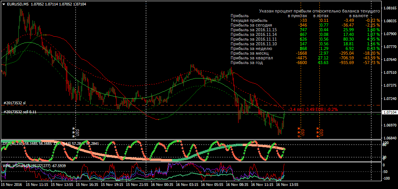Click the red '-3.4 пп | -3.49 EUR | -0.2%' label
This screenshot has width=398, height=189.
[x=313, y=109]
